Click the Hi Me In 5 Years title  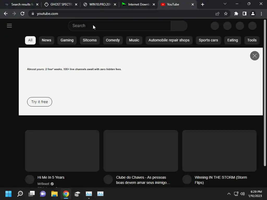click(51, 177)
